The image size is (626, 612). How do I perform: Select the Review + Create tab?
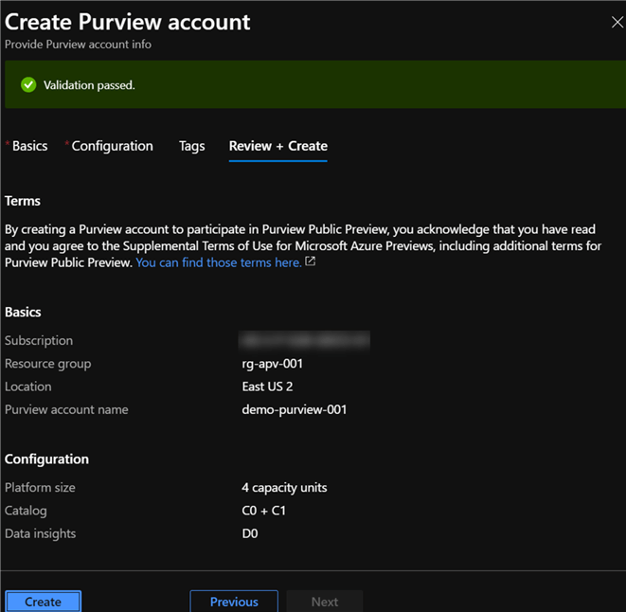[277, 146]
